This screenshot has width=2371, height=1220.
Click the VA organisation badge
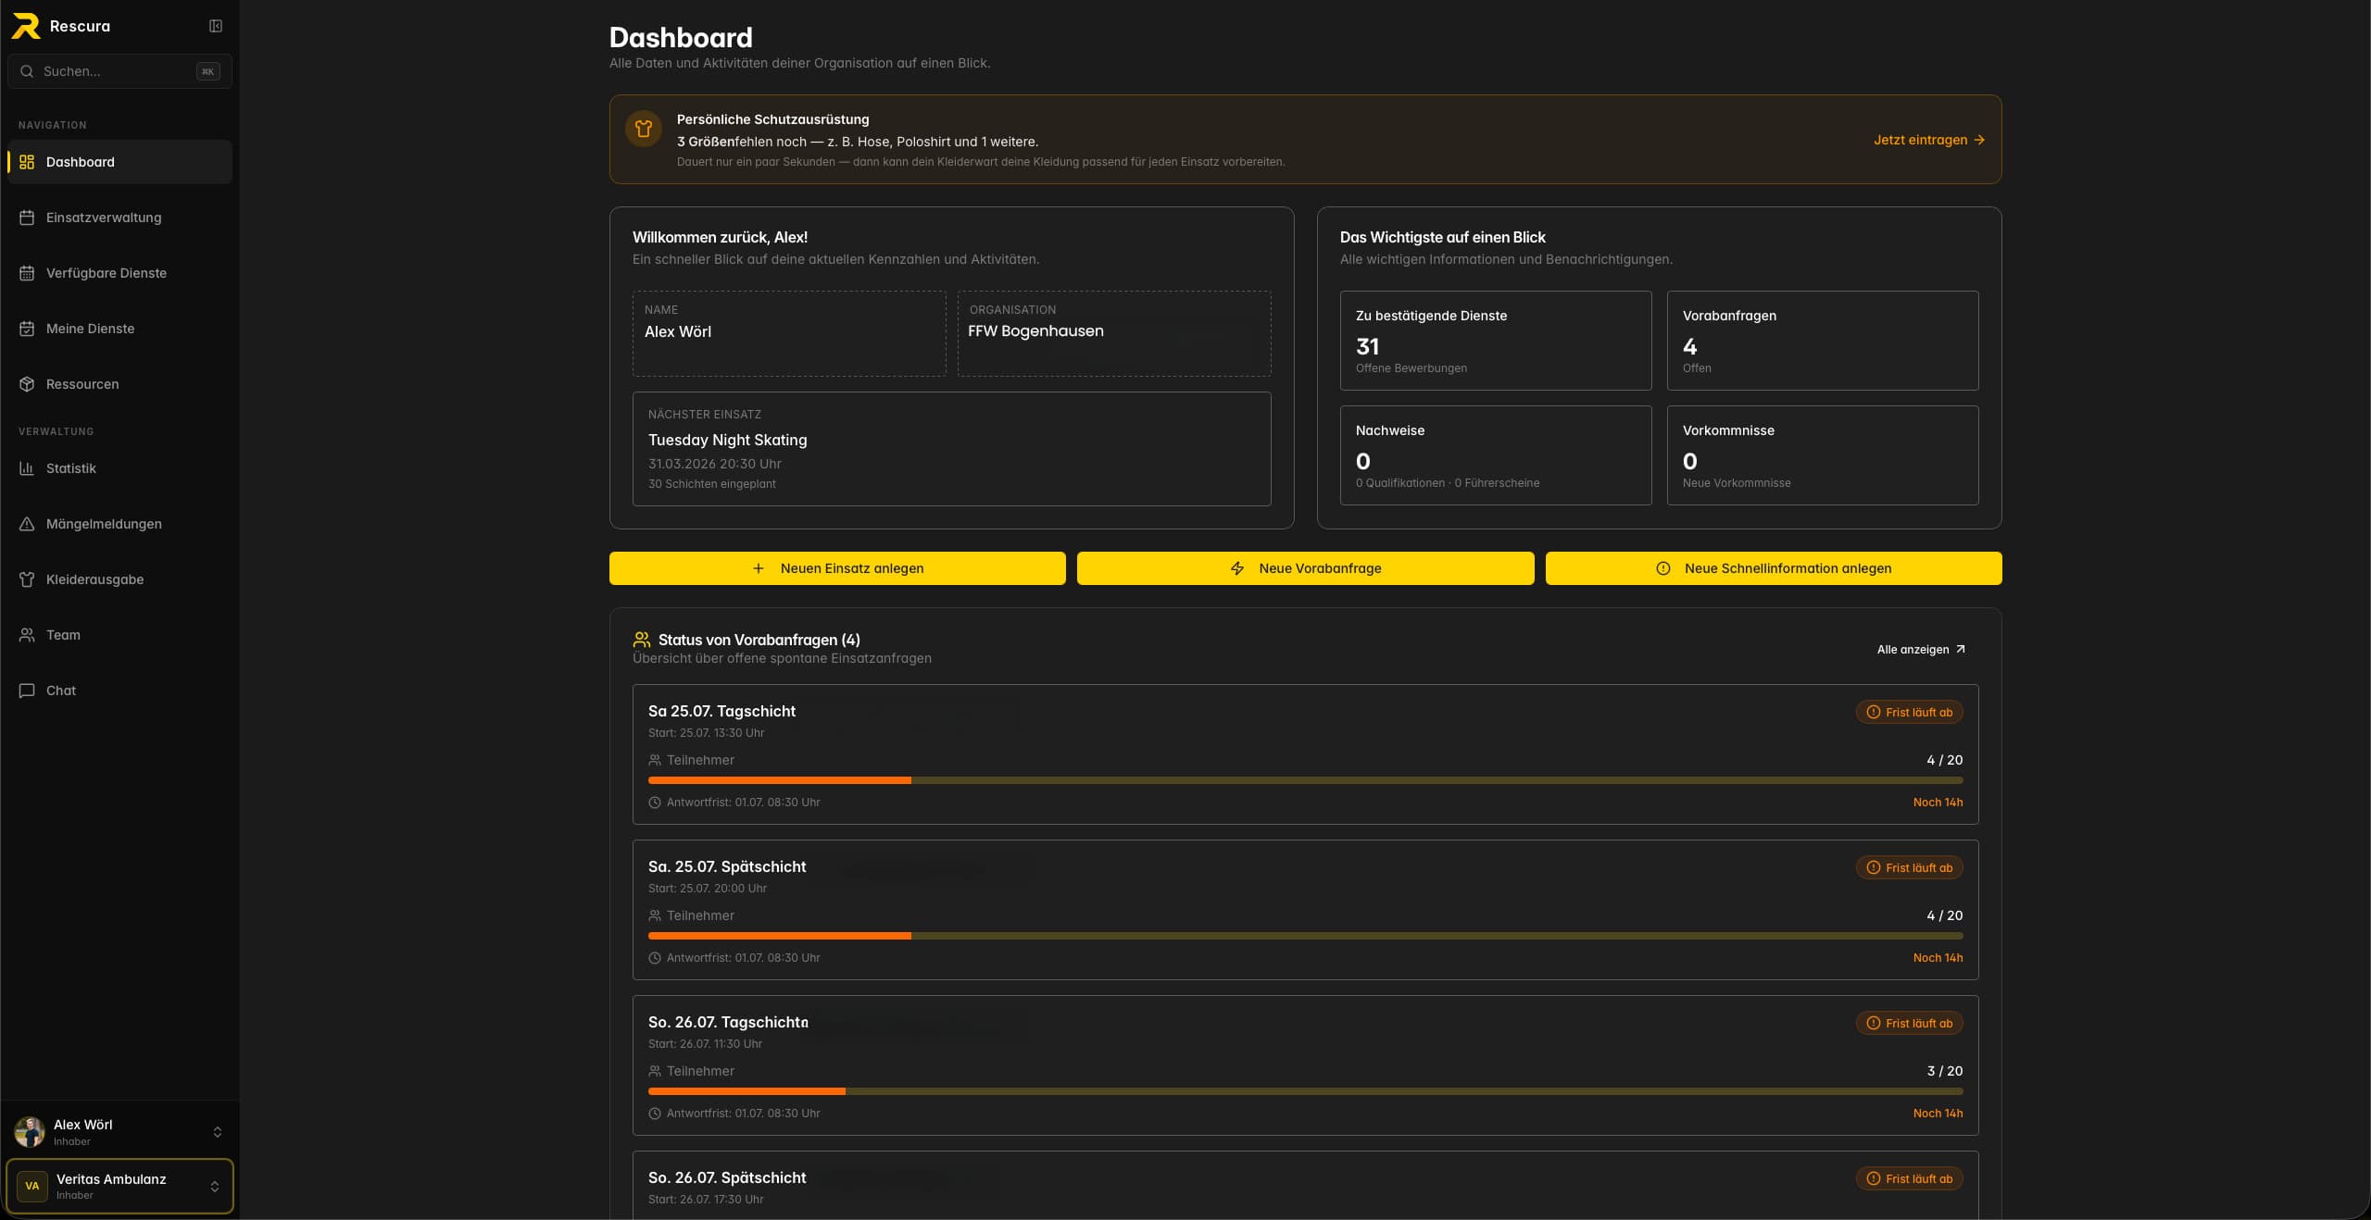tap(32, 1186)
